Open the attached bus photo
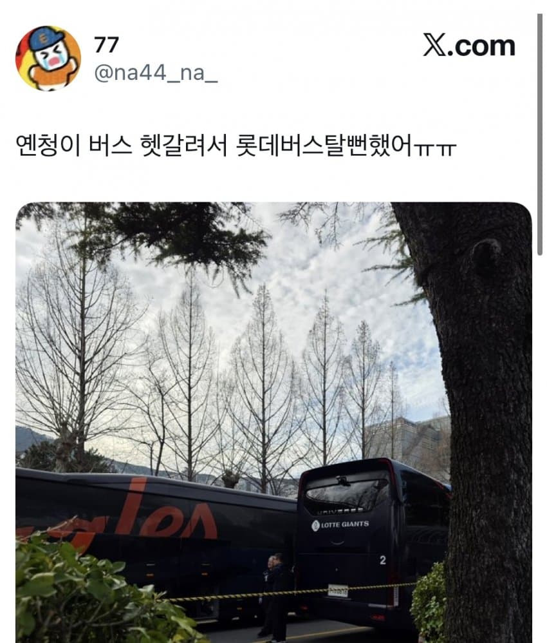 tap(273, 423)
